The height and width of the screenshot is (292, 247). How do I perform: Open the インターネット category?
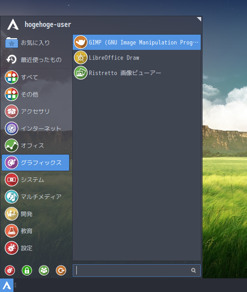pyautogui.click(x=35, y=128)
